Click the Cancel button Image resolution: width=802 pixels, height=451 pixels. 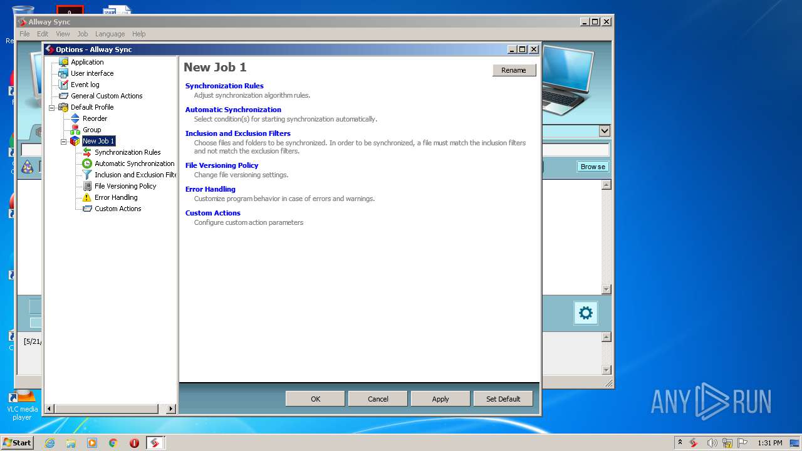coord(378,399)
